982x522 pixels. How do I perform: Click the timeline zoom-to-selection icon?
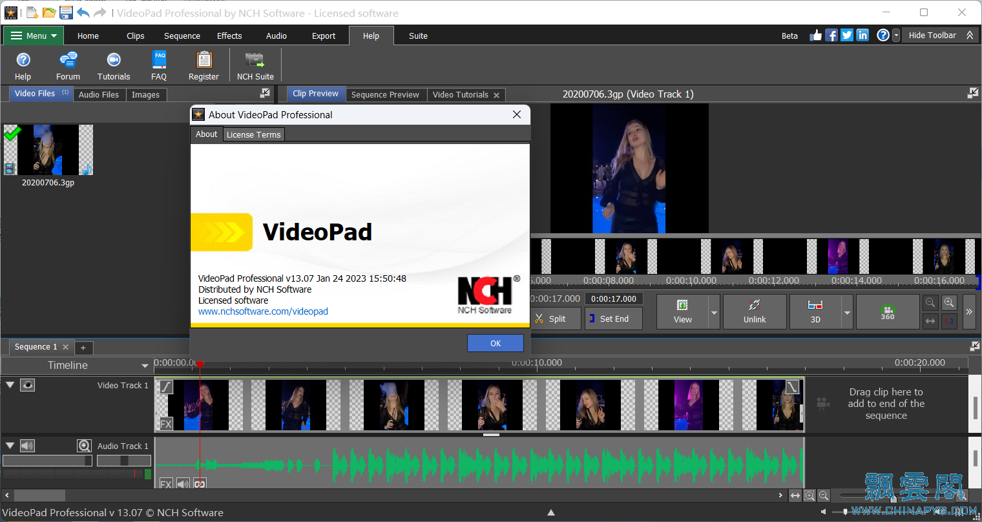(810, 496)
